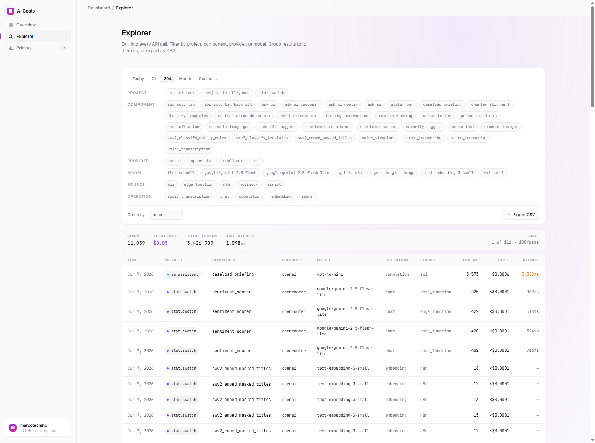Toggle the xai provider filter
Image resolution: width=595 pixels, height=443 pixels.
click(x=256, y=161)
